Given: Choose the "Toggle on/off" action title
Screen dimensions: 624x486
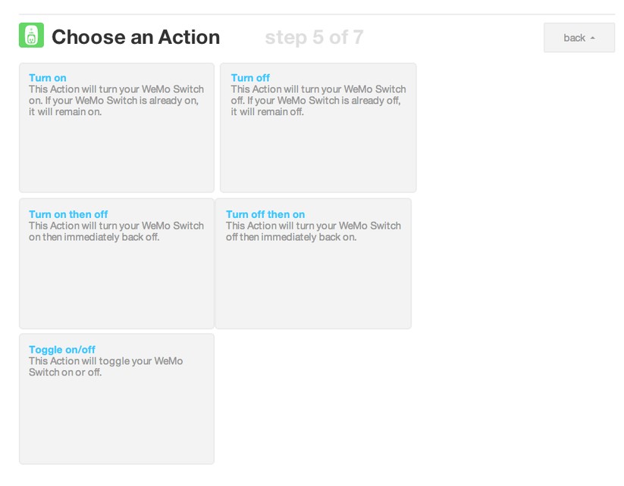Looking at the screenshot, I should coord(62,350).
